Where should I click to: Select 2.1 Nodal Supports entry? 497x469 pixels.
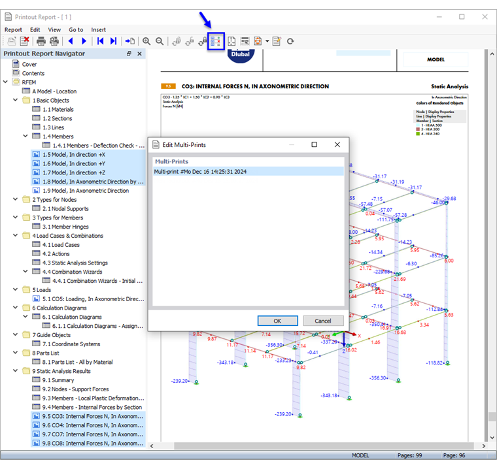[x=65, y=208]
